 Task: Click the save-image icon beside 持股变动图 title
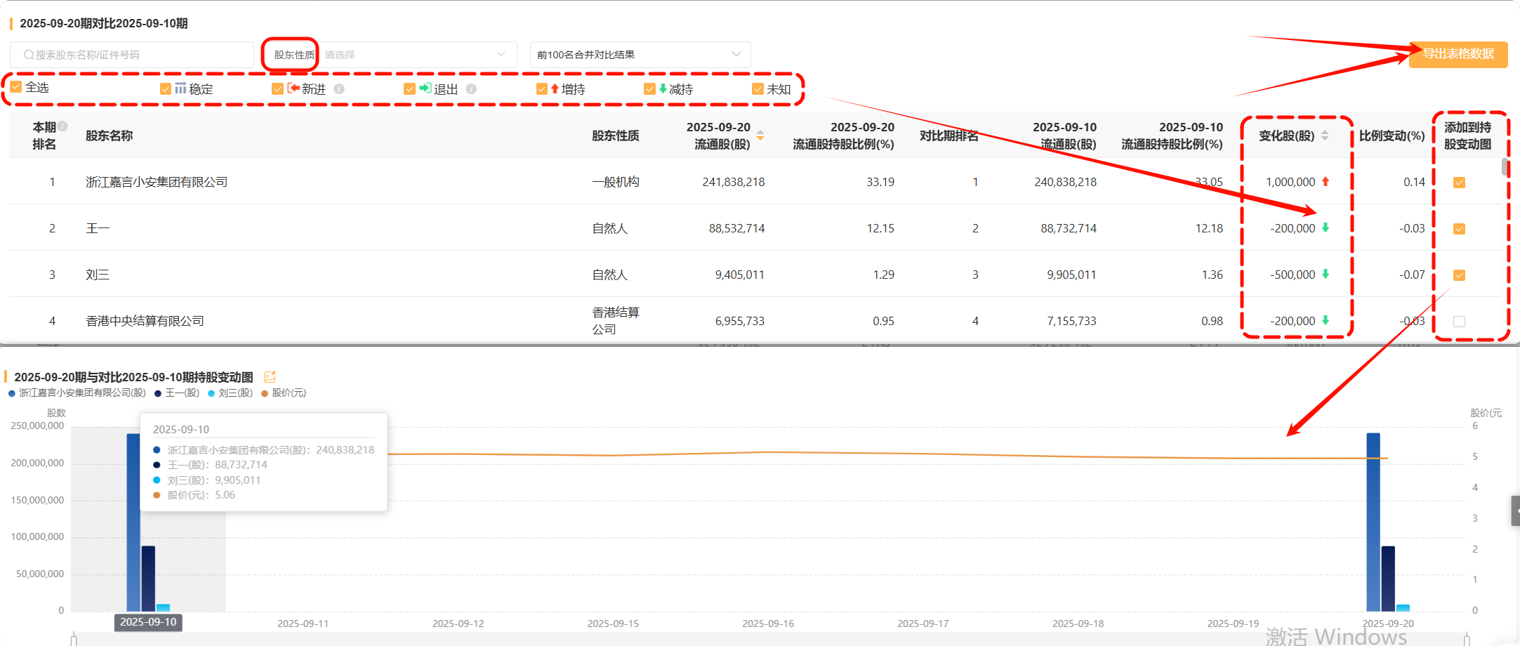point(270,377)
